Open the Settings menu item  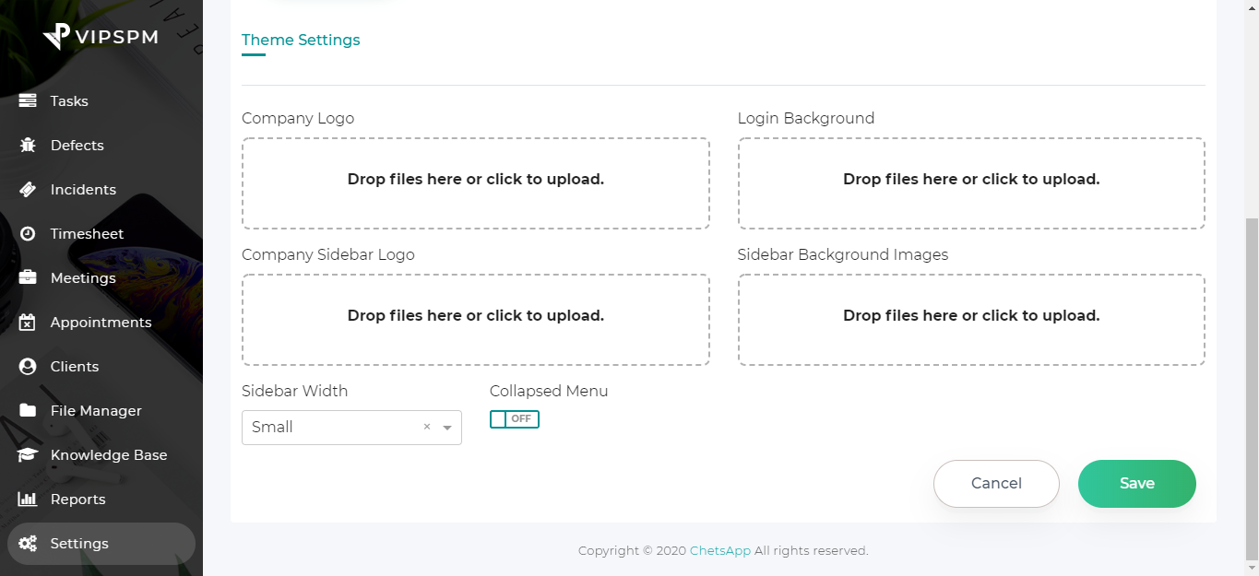79,543
